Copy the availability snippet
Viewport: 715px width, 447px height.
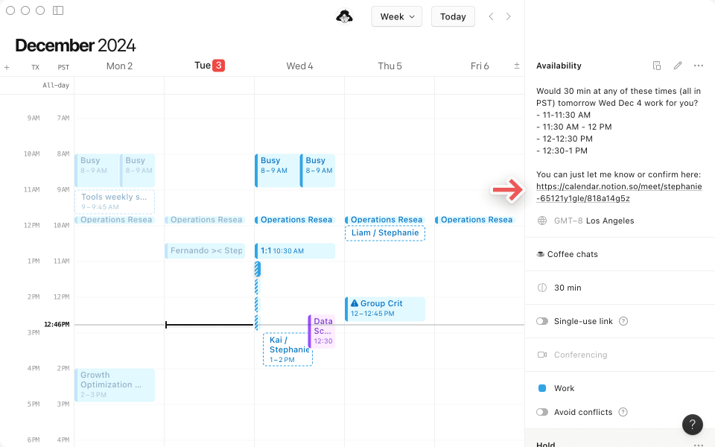(656, 66)
